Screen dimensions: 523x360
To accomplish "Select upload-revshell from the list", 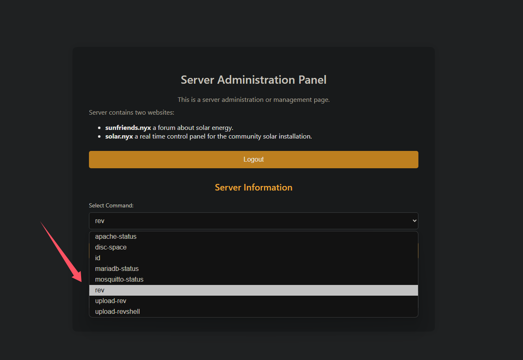I will (x=117, y=312).
